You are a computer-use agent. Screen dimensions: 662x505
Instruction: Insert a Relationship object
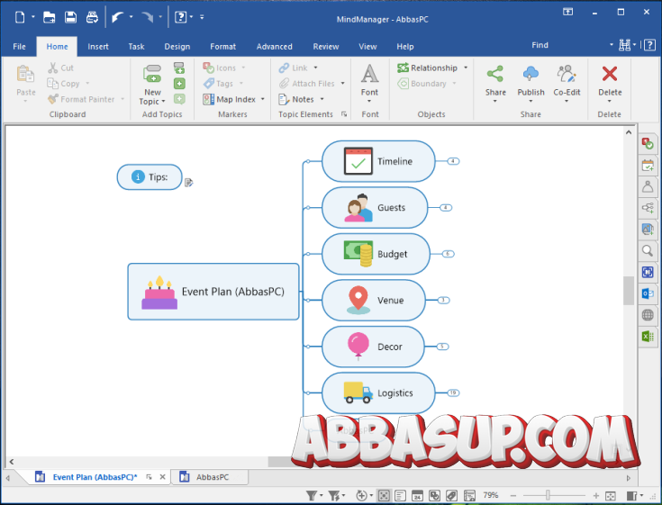(x=428, y=68)
